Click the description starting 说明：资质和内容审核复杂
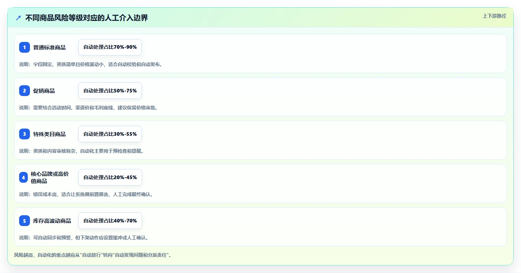The height and width of the screenshot is (273, 521). 82,151
